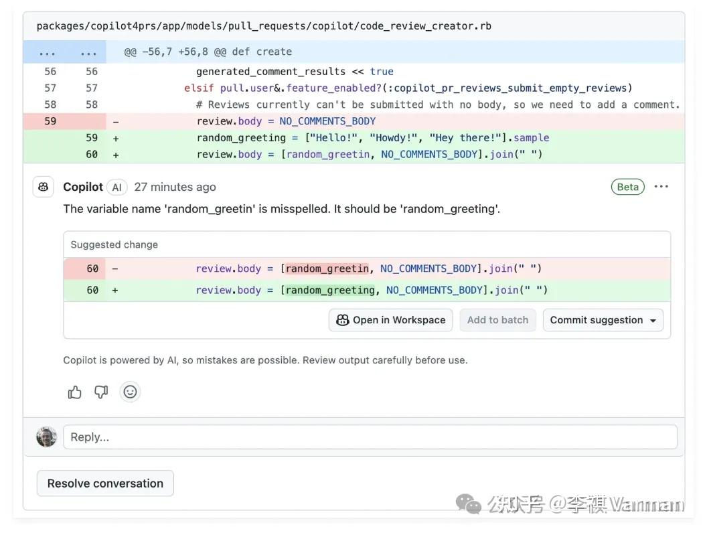This screenshot has height=533, width=703.
Task: Open the three-dot comment options menu
Action: pos(661,186)
